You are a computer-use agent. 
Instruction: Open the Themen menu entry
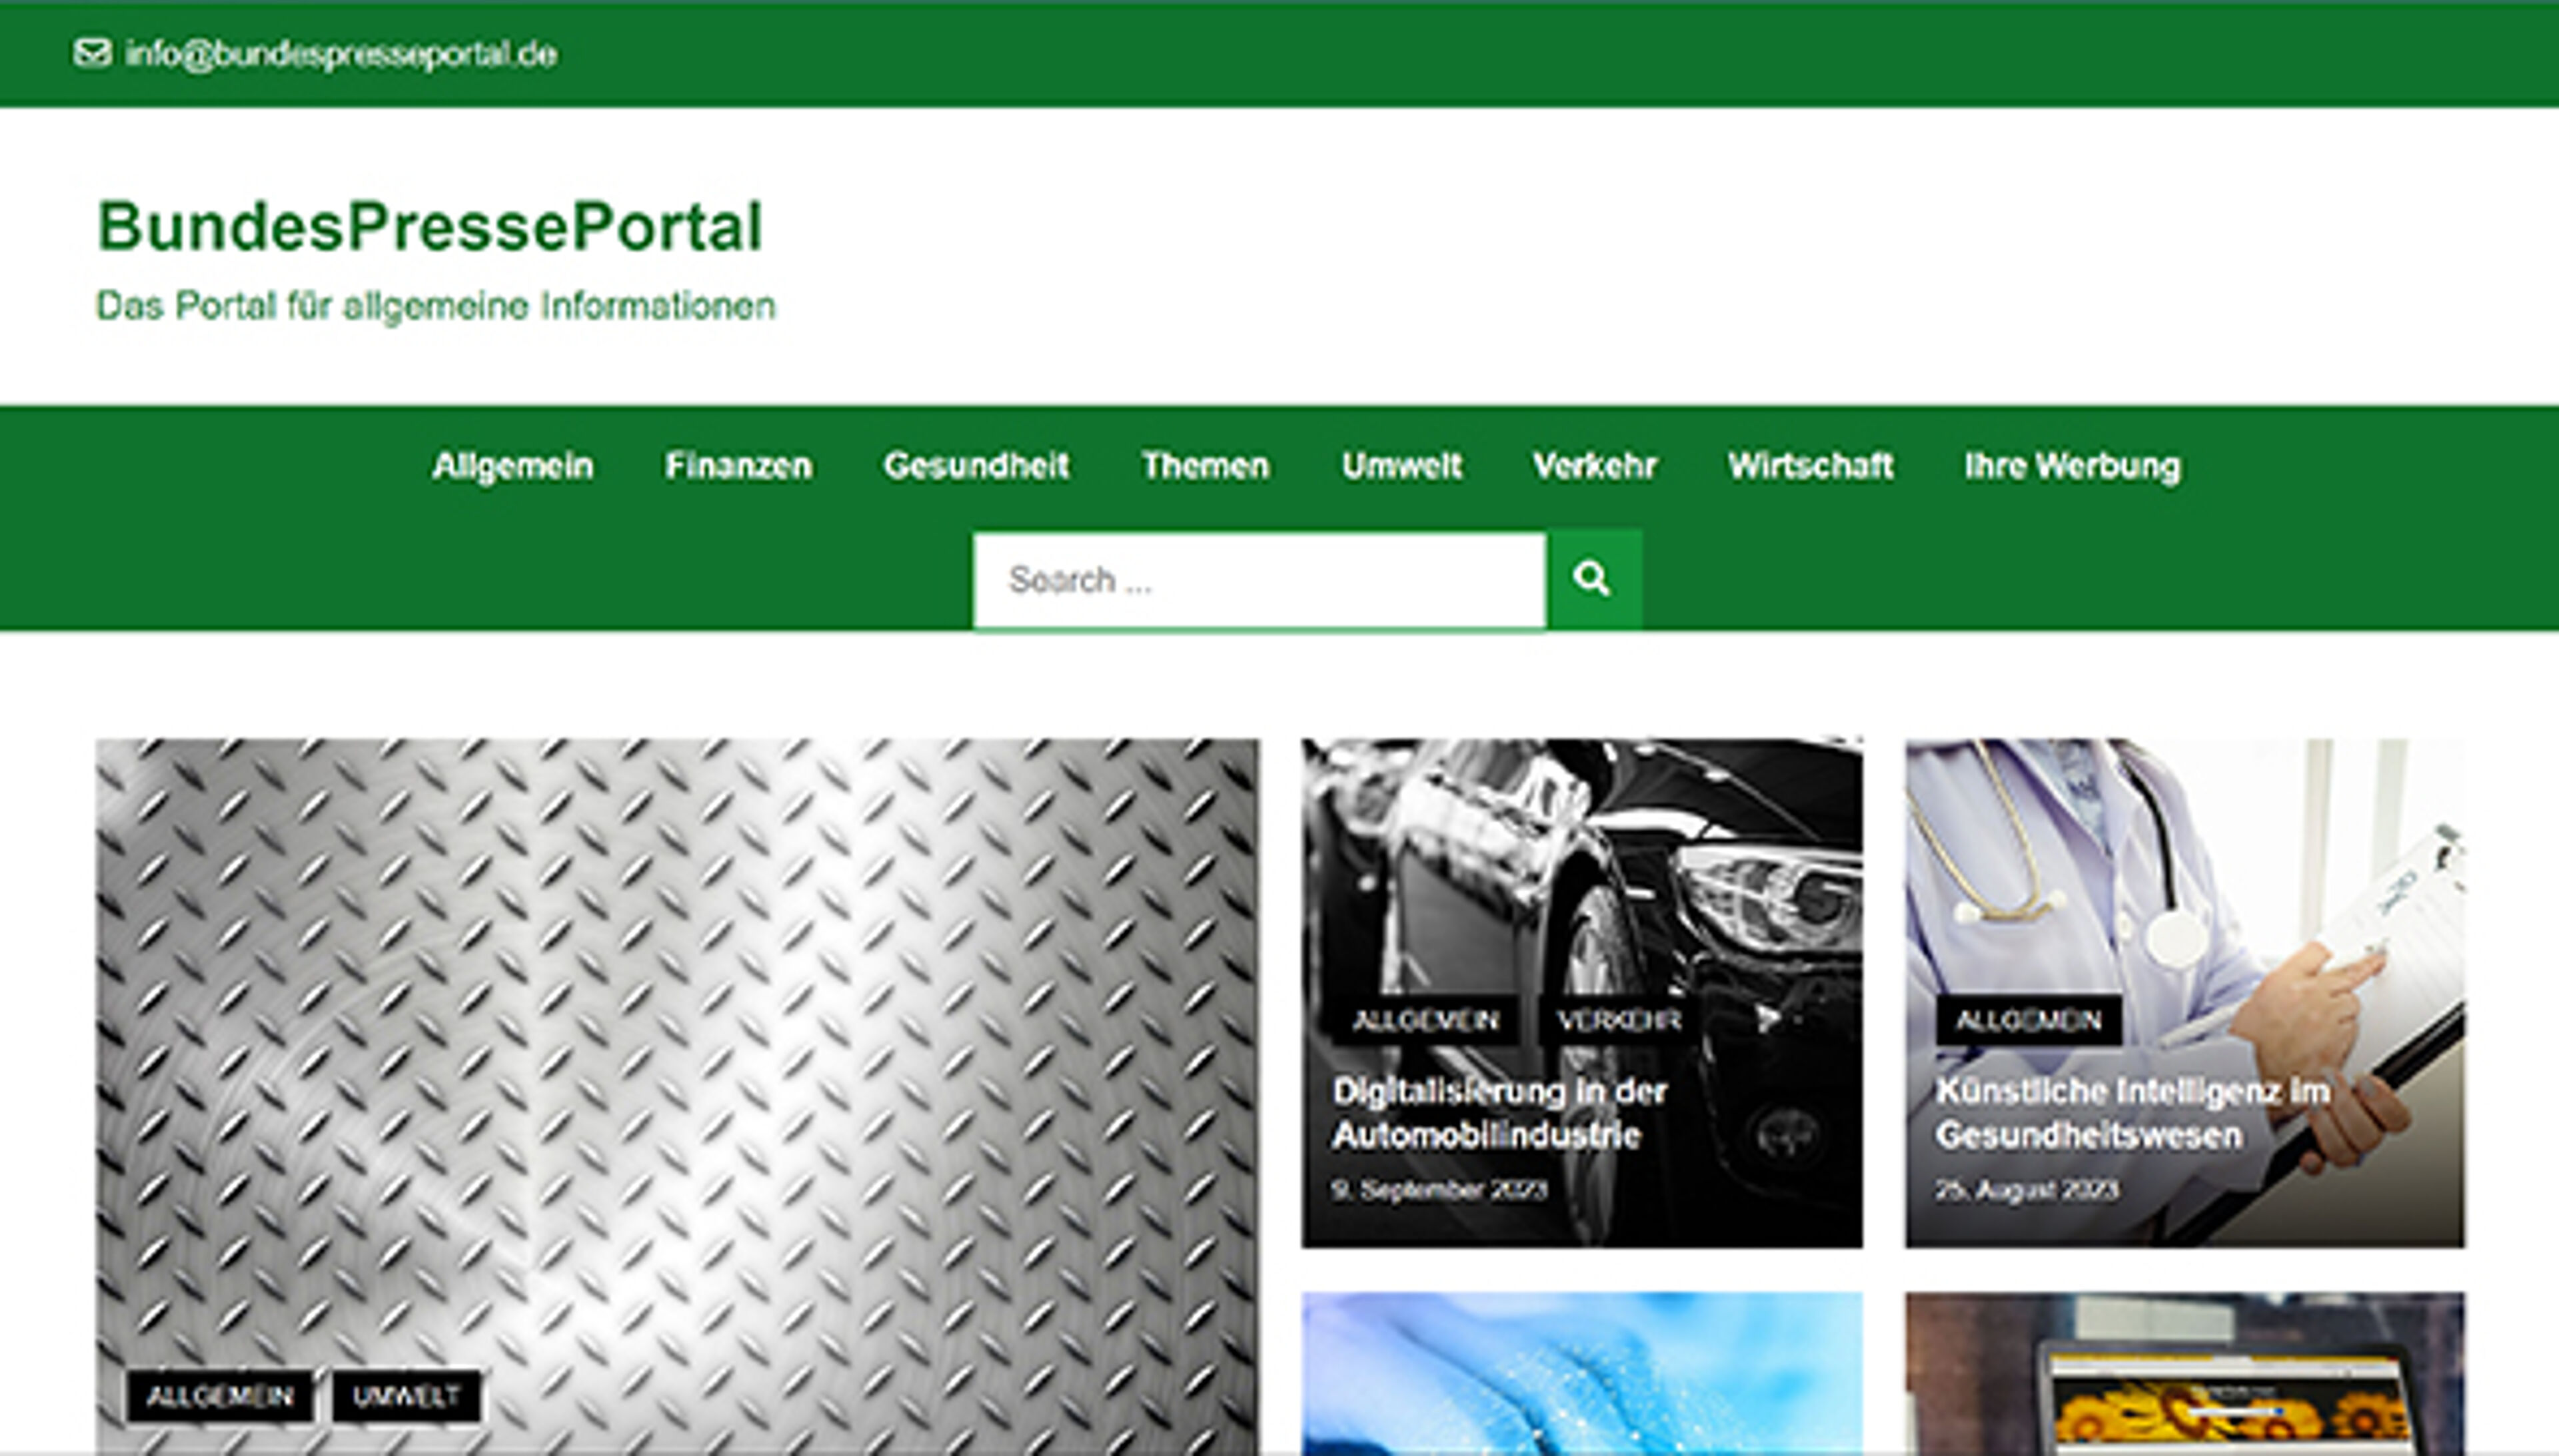click(x=1206, y=466)
